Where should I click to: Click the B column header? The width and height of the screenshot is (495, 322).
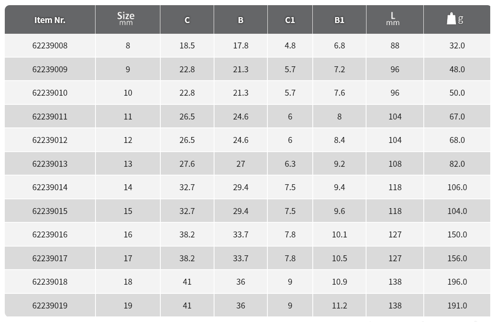coord(241,19)
